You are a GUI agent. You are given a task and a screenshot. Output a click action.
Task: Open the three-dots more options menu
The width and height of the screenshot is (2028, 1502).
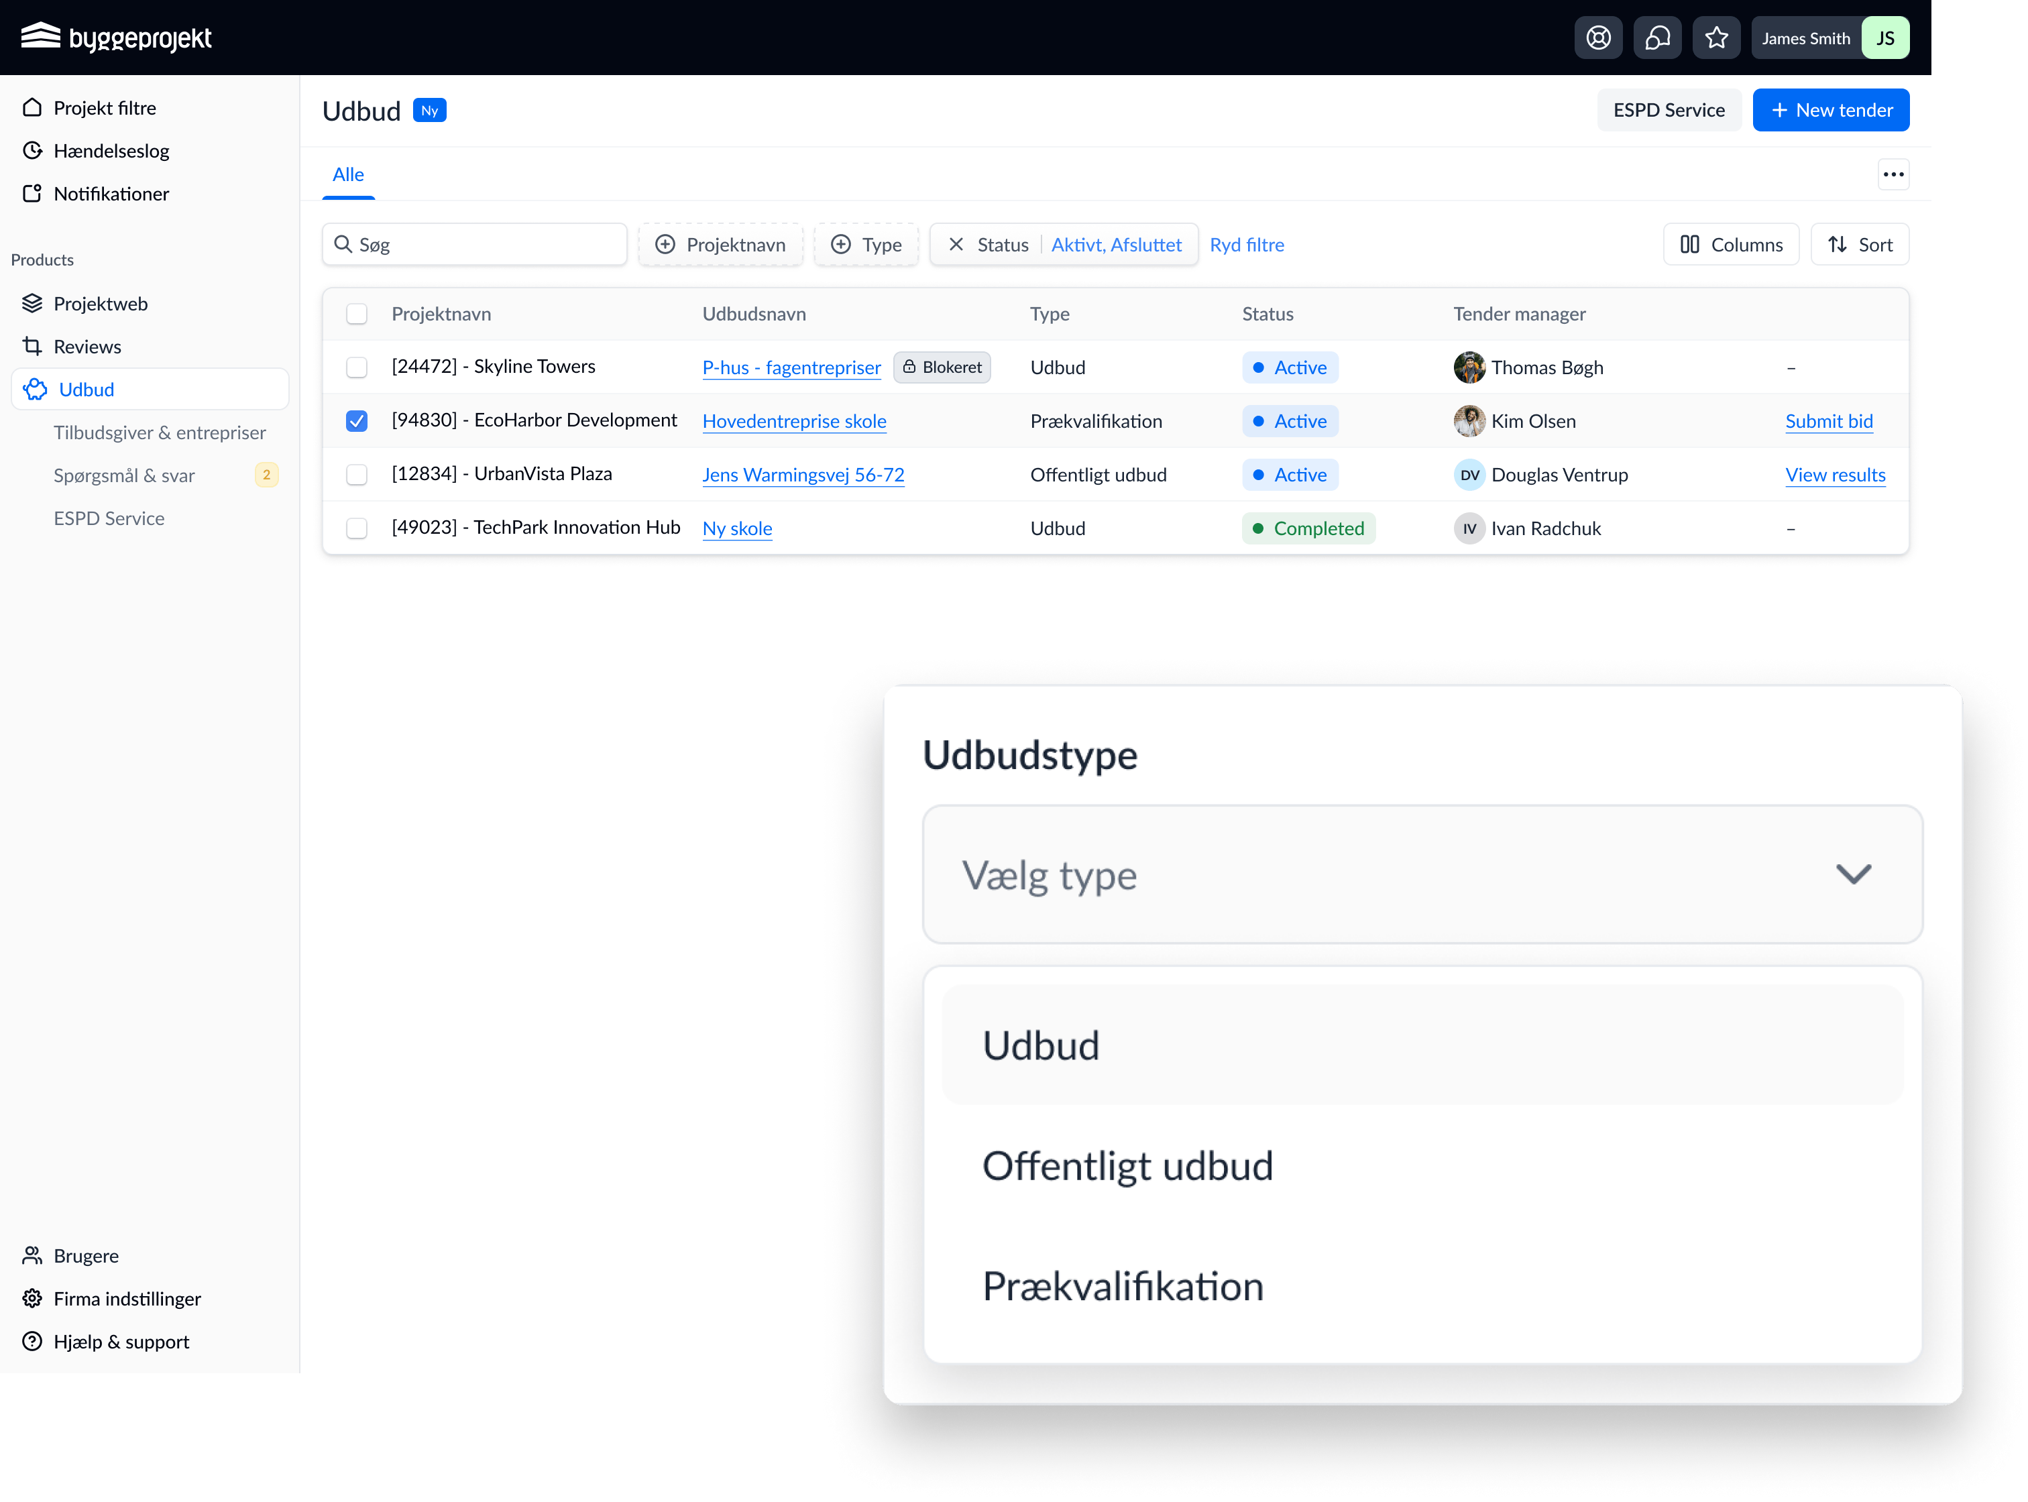pos(1893,174)
